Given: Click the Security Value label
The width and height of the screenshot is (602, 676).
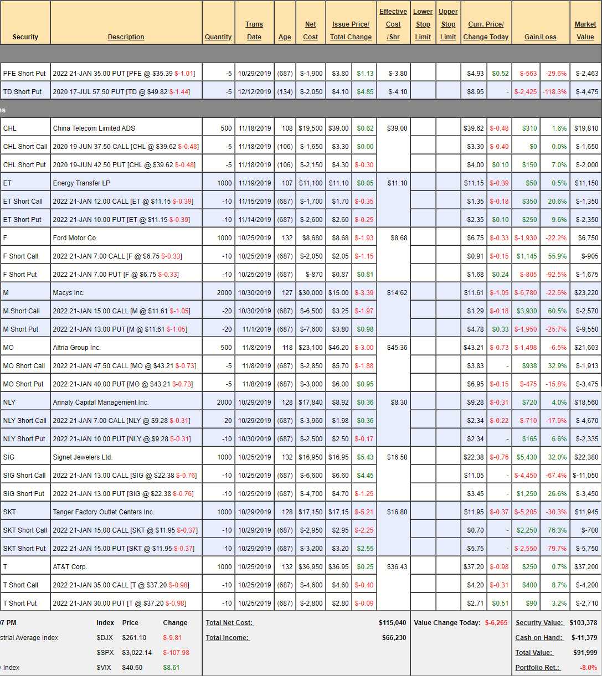Looking at the screenshot, I should click(539, 623).
